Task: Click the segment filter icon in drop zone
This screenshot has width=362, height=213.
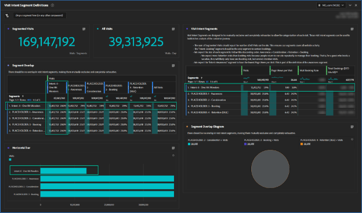Action: (7, 16)
